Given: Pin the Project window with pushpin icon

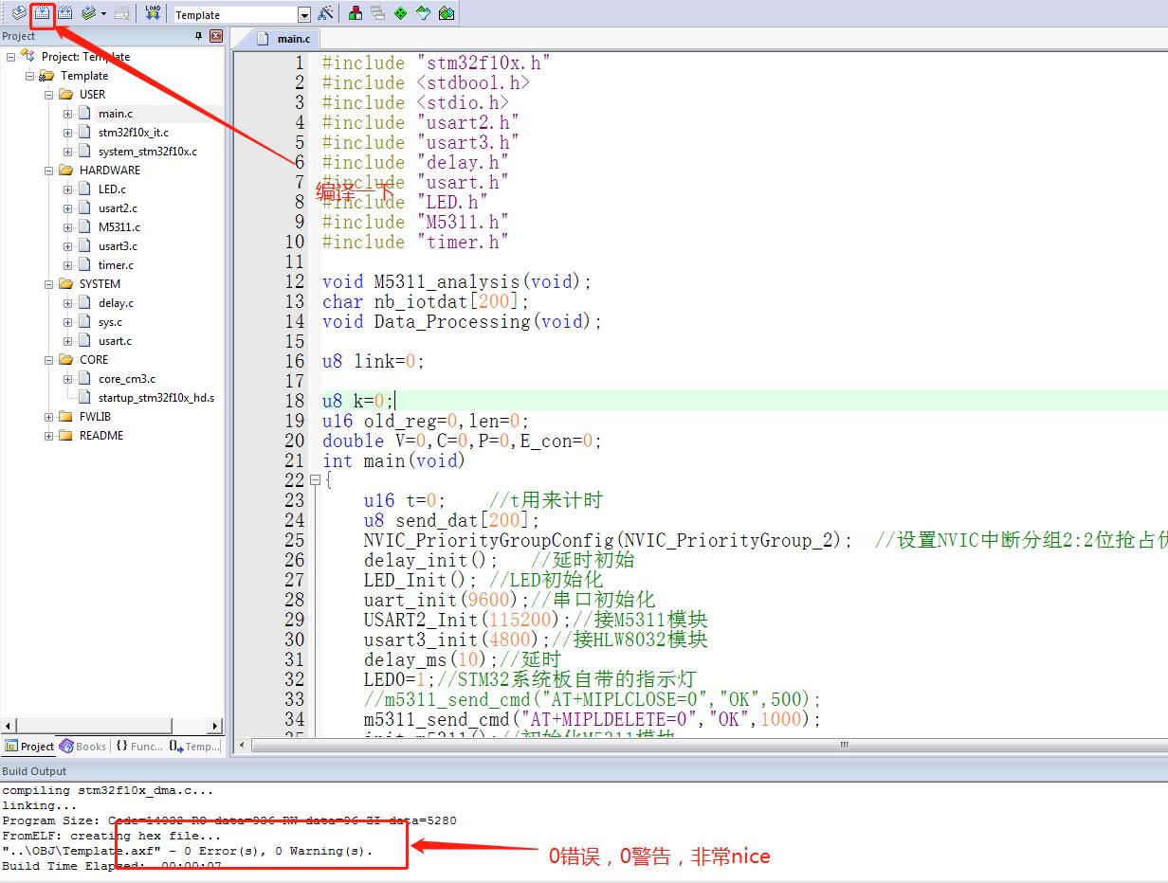Looking at the screenshot, I should point(197,35).
